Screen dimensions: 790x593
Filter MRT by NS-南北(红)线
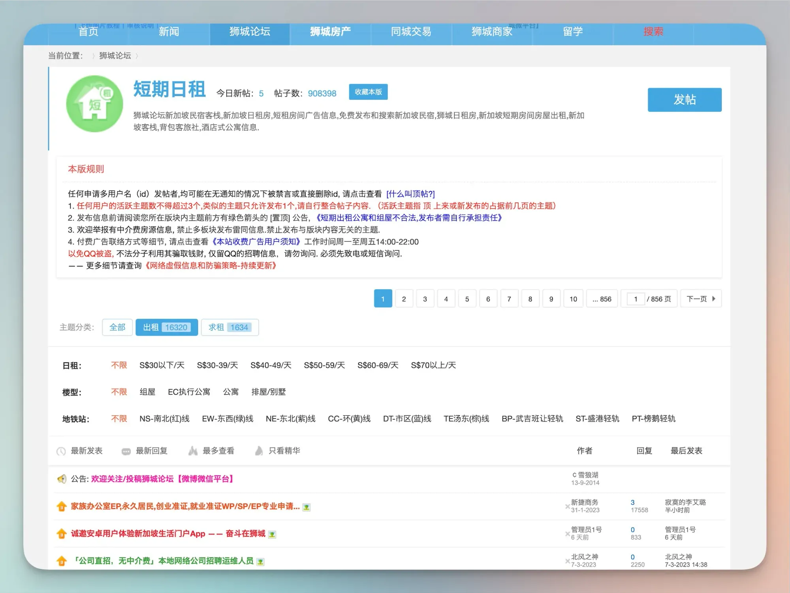[164, 419]
